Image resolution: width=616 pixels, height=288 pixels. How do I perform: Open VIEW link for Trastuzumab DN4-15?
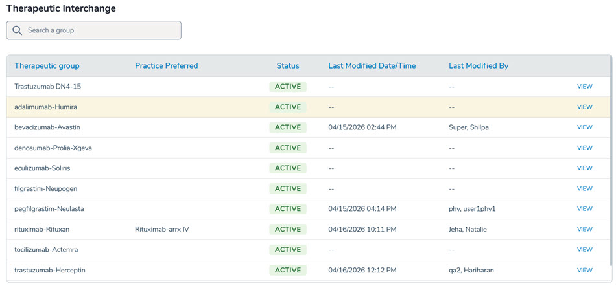[x=584, y=87]
